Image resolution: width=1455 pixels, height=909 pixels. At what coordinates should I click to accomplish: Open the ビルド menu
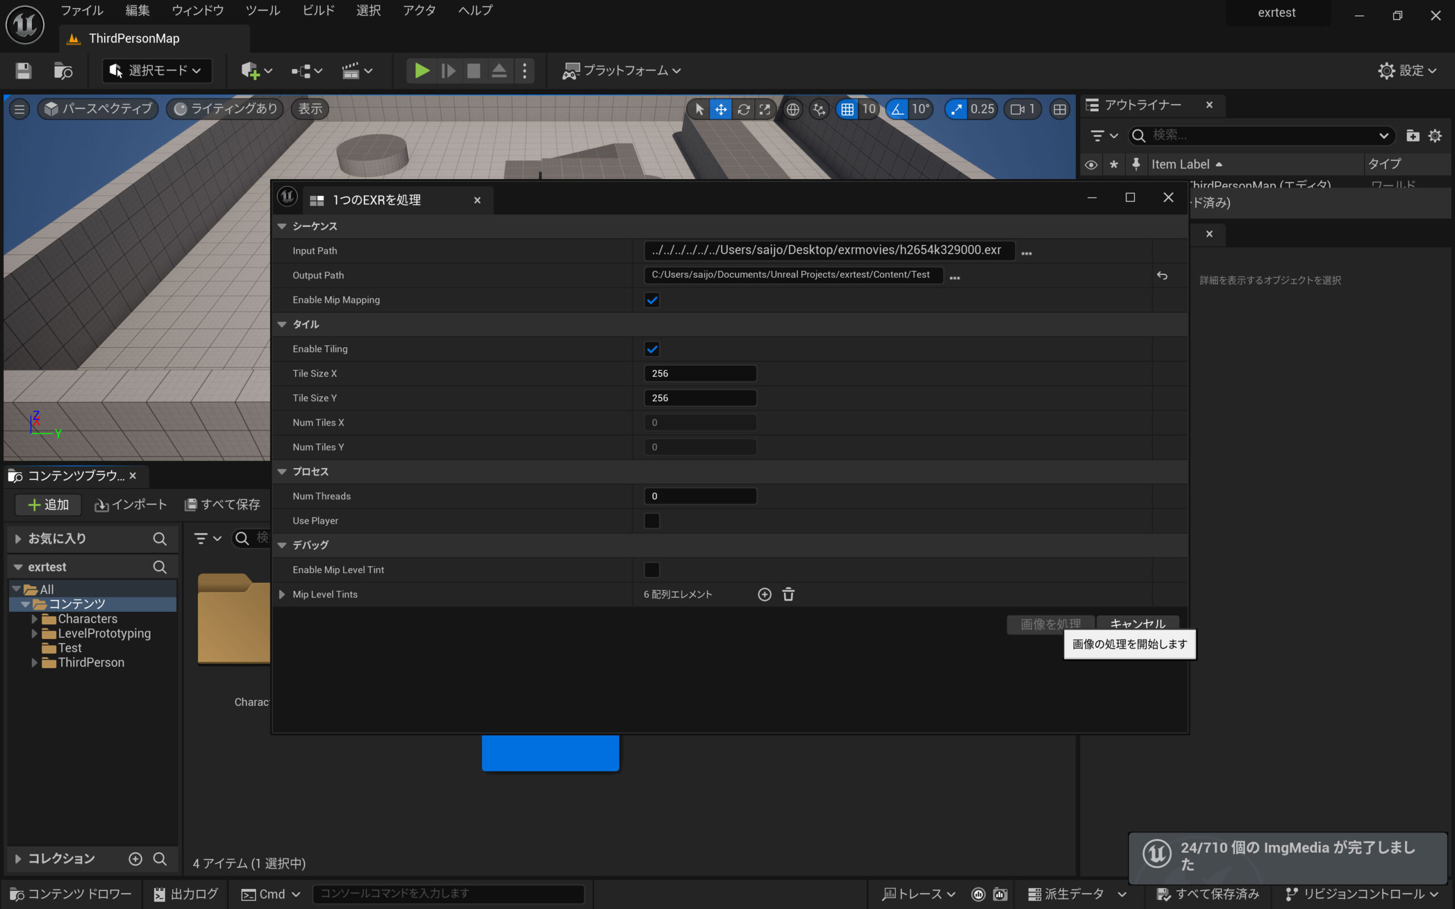(318, 10)
